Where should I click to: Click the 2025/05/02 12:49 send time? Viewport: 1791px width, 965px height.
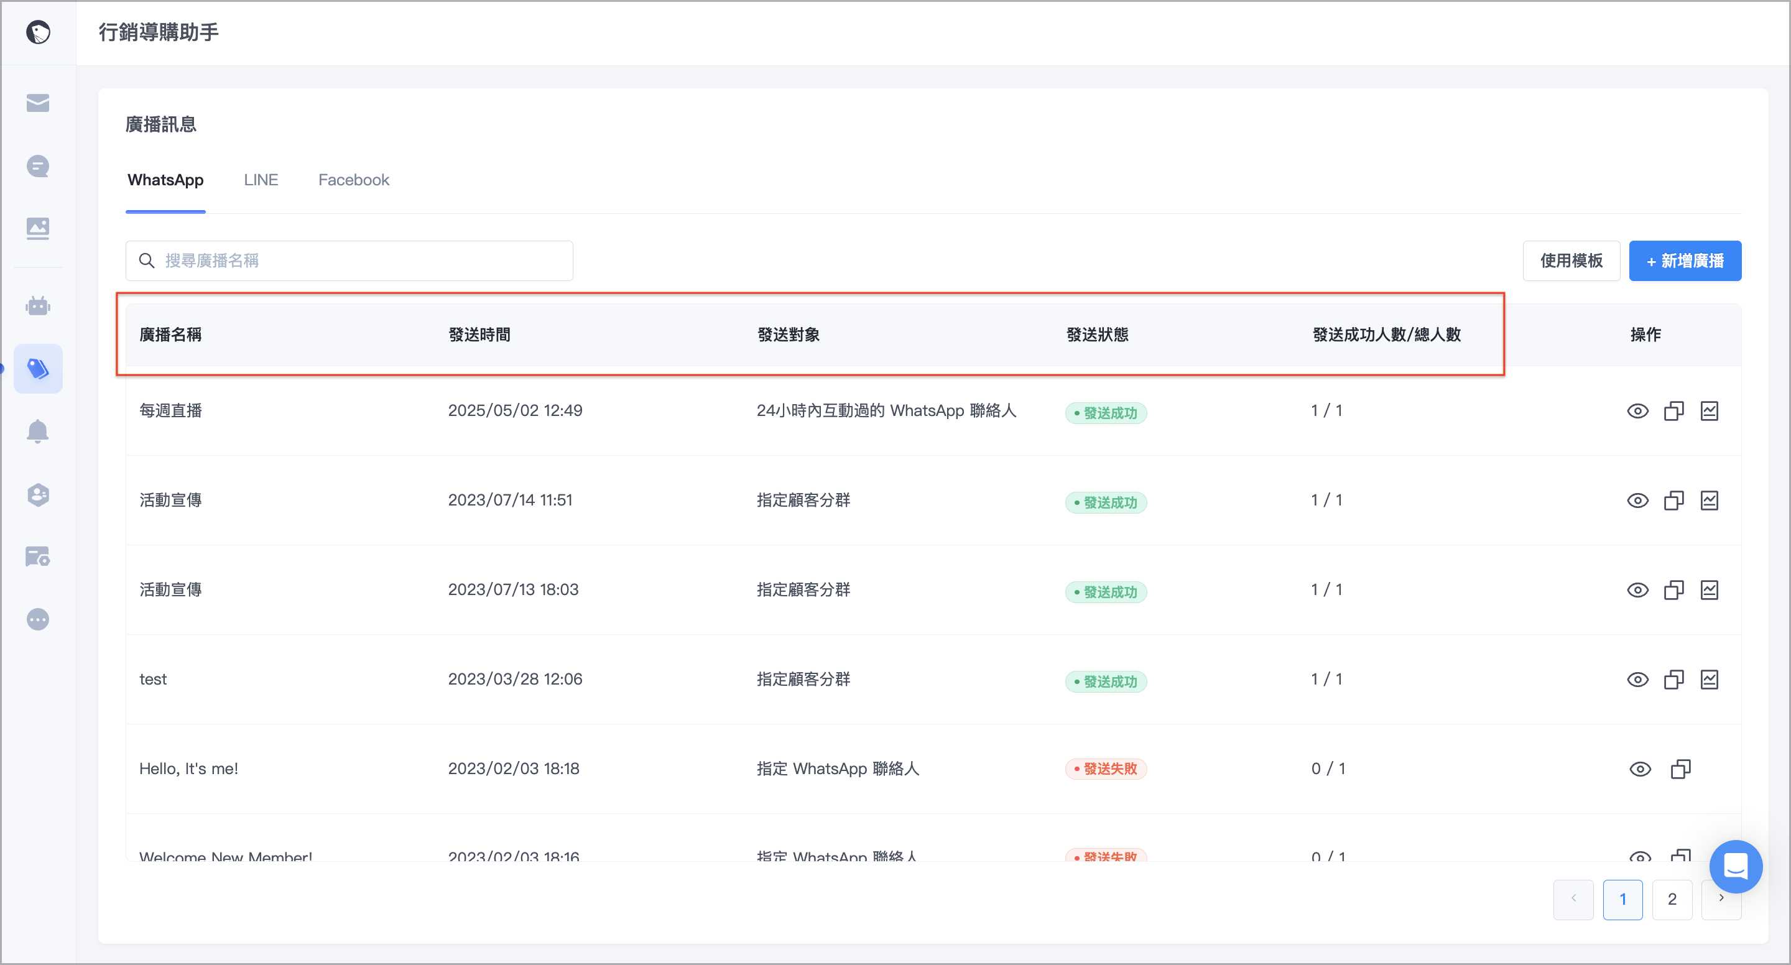(515, 410)
